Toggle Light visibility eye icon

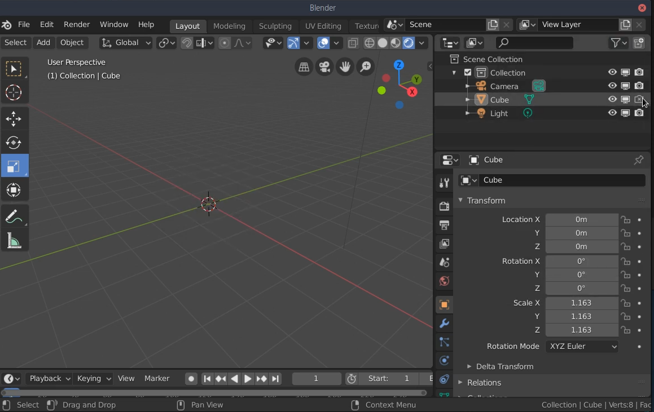[x=612, y=113]
